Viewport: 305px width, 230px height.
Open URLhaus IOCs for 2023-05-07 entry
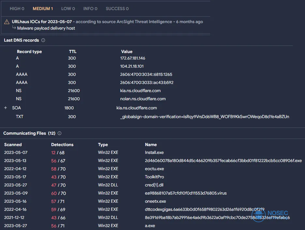pyautogui.click(x=42, y=21)
